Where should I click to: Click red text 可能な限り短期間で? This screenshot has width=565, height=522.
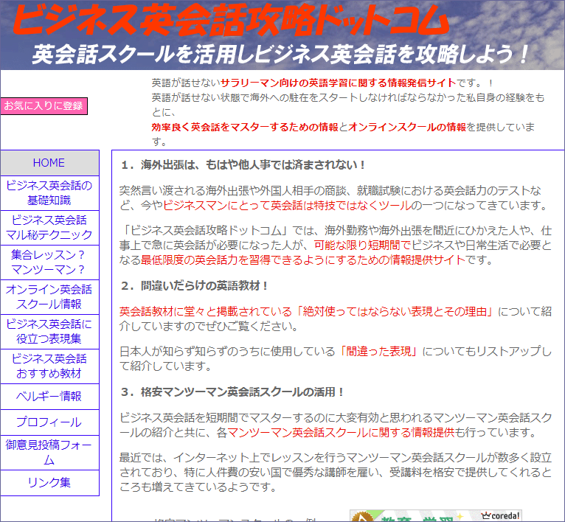tap(362, 246)
